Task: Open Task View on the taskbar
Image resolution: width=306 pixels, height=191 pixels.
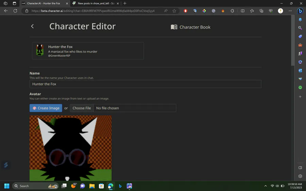Action: pos(64,186)
